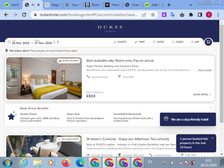This screenshot has height=168, width=224.
Task: Change the GBP currency selector
Action: tap(195, 42)
